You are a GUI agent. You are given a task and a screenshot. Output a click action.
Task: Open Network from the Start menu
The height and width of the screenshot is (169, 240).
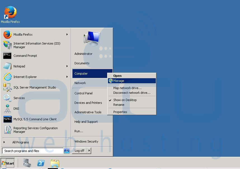pos(80,83)
